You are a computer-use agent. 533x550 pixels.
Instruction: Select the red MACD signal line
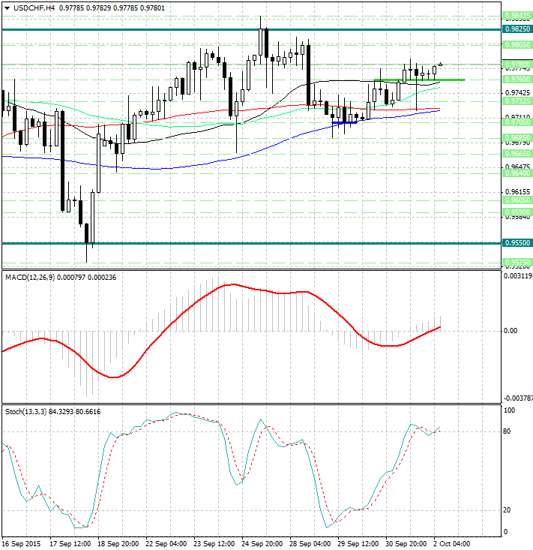point(221,331)
